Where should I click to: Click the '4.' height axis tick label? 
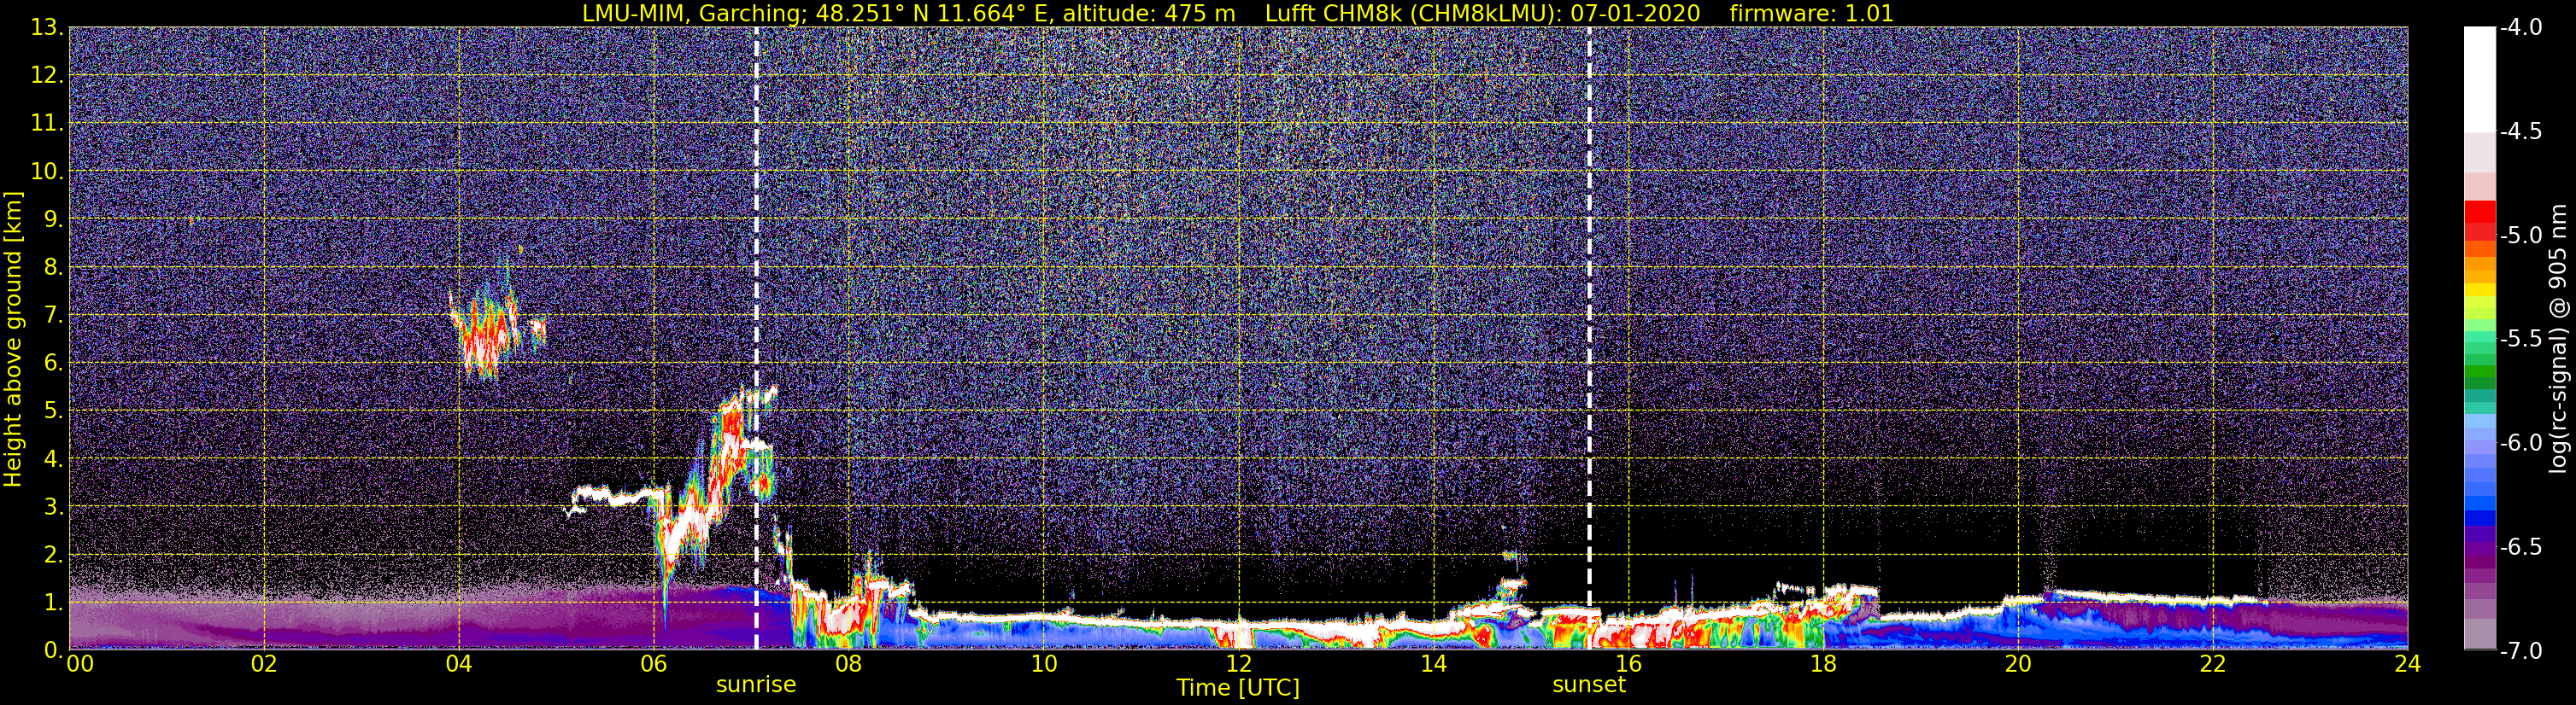(54, 459)
